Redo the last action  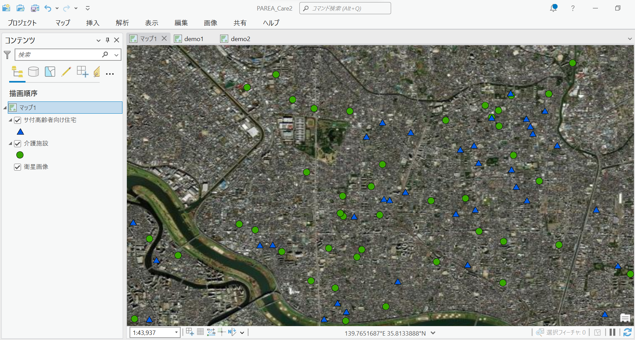pyautogui.click(x=67, y=8)
